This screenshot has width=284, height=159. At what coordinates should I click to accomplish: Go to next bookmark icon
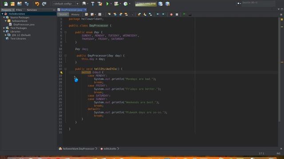(145, 15)
